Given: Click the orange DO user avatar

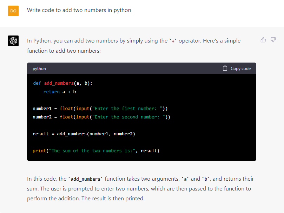Looking at the screenshot, I should point(13,11).
